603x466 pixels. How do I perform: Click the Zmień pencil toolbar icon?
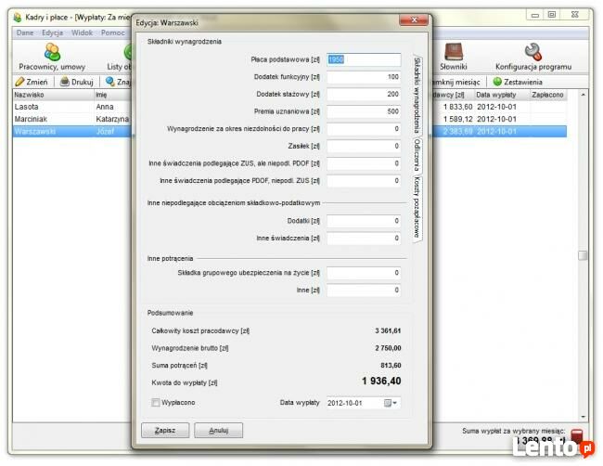(x=19, y=82)
